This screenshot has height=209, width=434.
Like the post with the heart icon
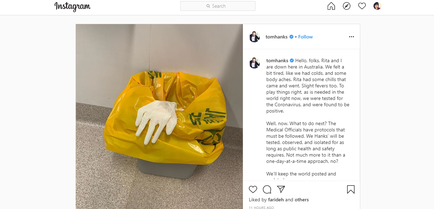[253, 189]
